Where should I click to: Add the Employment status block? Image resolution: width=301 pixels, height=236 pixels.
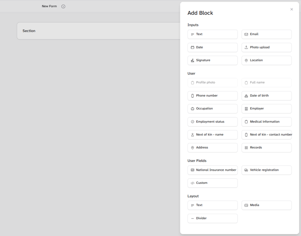[213, 122]
